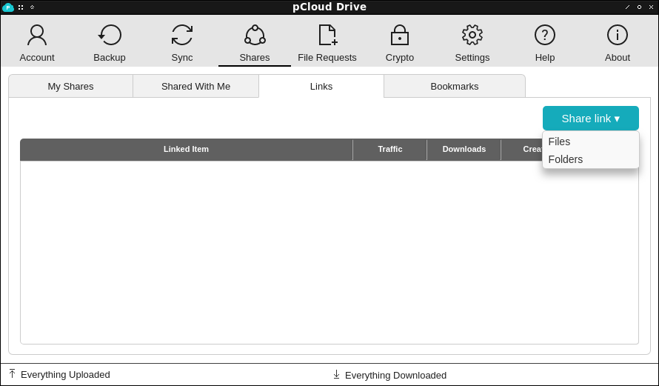Click the pCloud Drive window title
Screen dimensions: 659x386
329,7
